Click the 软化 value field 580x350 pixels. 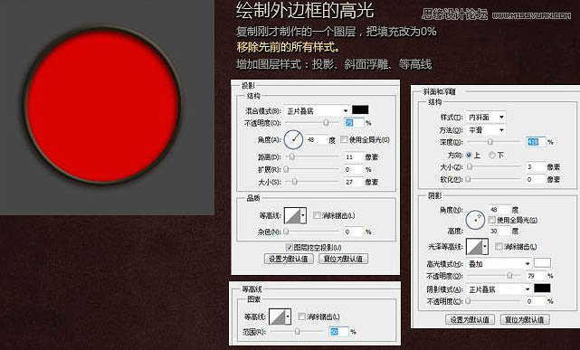536,179
